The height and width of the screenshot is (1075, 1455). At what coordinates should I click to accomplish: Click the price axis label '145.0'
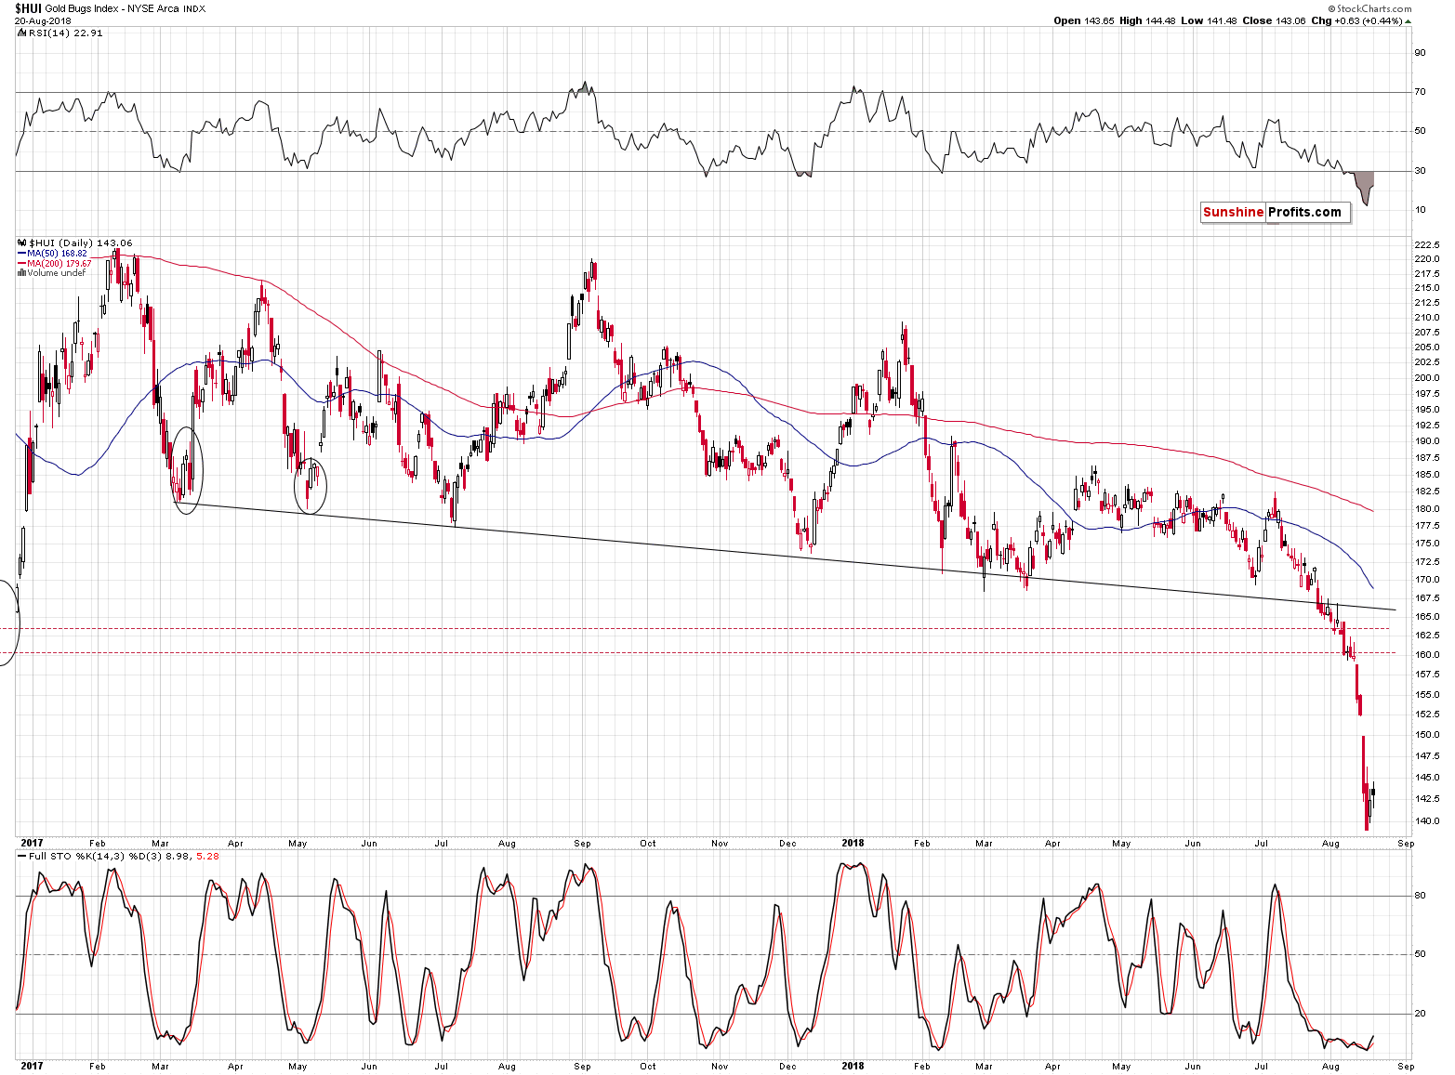pyautogui.click(x=1427, y=778)
